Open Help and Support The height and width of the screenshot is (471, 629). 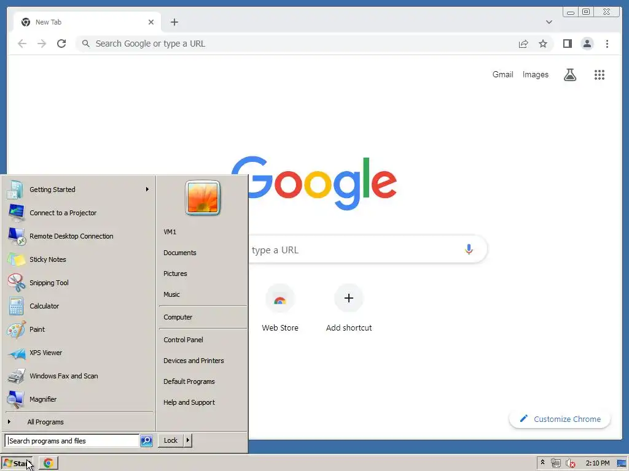tap(203, 402)
